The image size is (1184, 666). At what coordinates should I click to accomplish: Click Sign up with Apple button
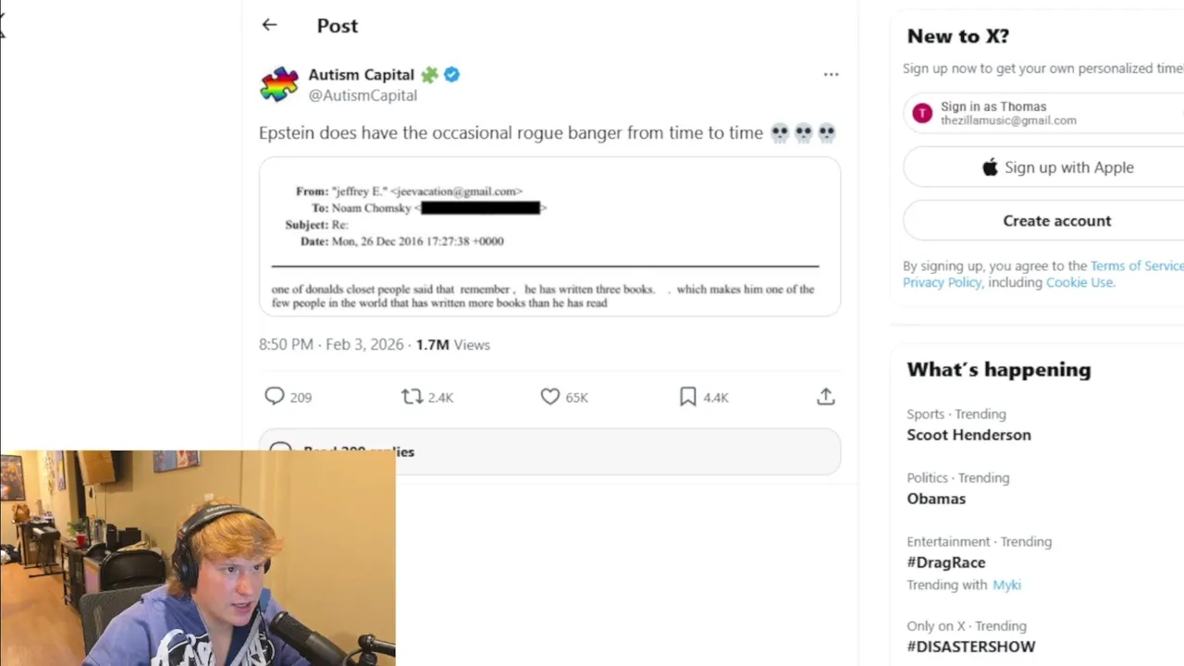[1057, 167]
